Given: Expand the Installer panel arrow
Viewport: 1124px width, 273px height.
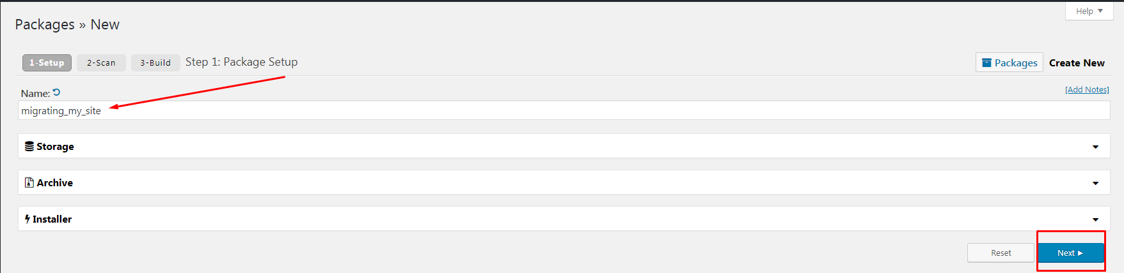Looking at the screenshot, I should pos(1095,219).
